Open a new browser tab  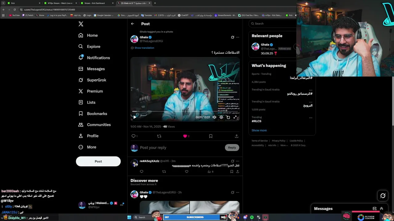pos(155,3)
